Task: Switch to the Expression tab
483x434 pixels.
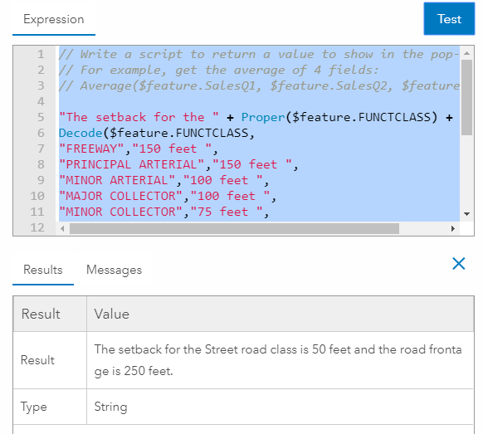Action: tap(54, 19)
